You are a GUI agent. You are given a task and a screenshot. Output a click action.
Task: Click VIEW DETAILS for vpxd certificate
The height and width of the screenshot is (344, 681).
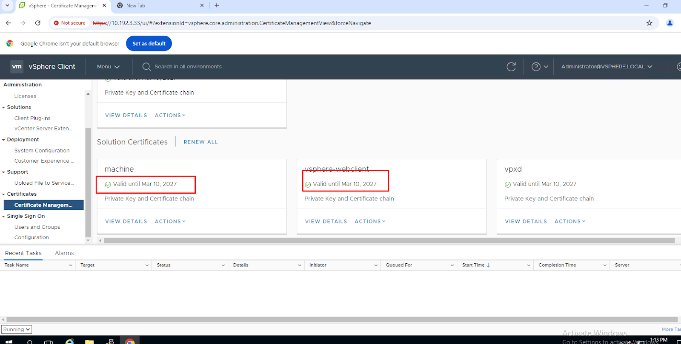(526, 221)
